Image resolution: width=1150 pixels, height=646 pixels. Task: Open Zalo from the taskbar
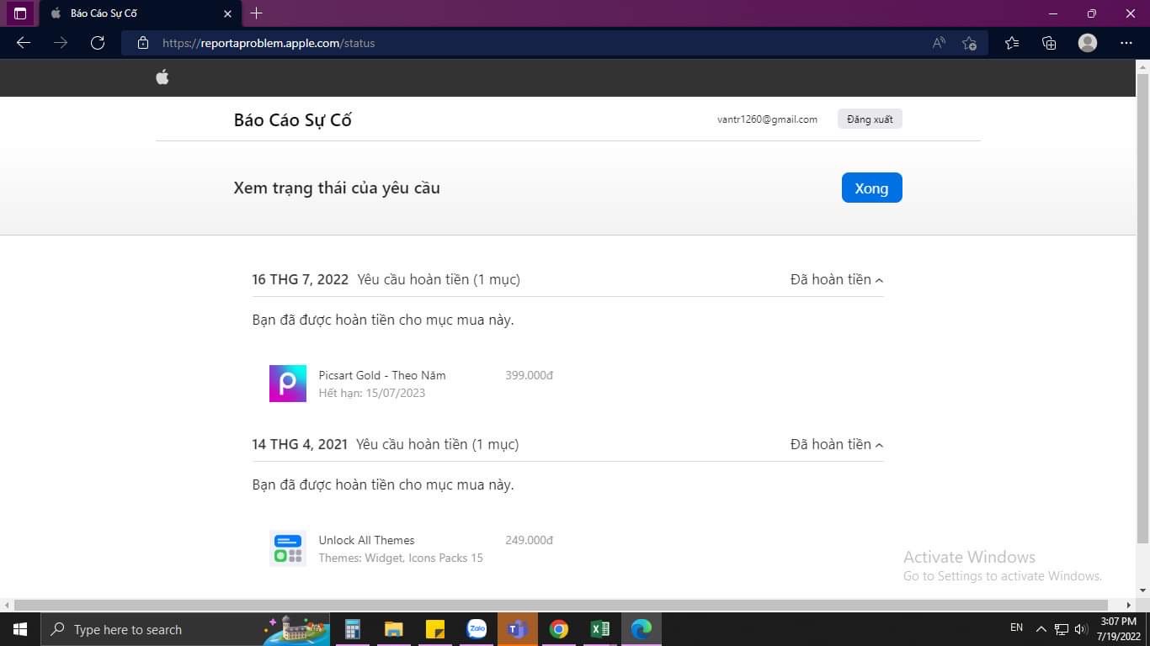pos(477,629)
